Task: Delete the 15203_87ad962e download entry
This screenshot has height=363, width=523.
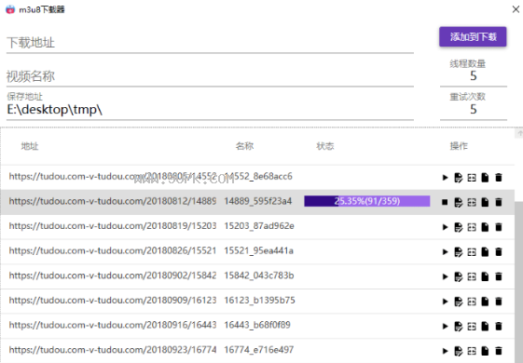Action: tap(499, 227)
